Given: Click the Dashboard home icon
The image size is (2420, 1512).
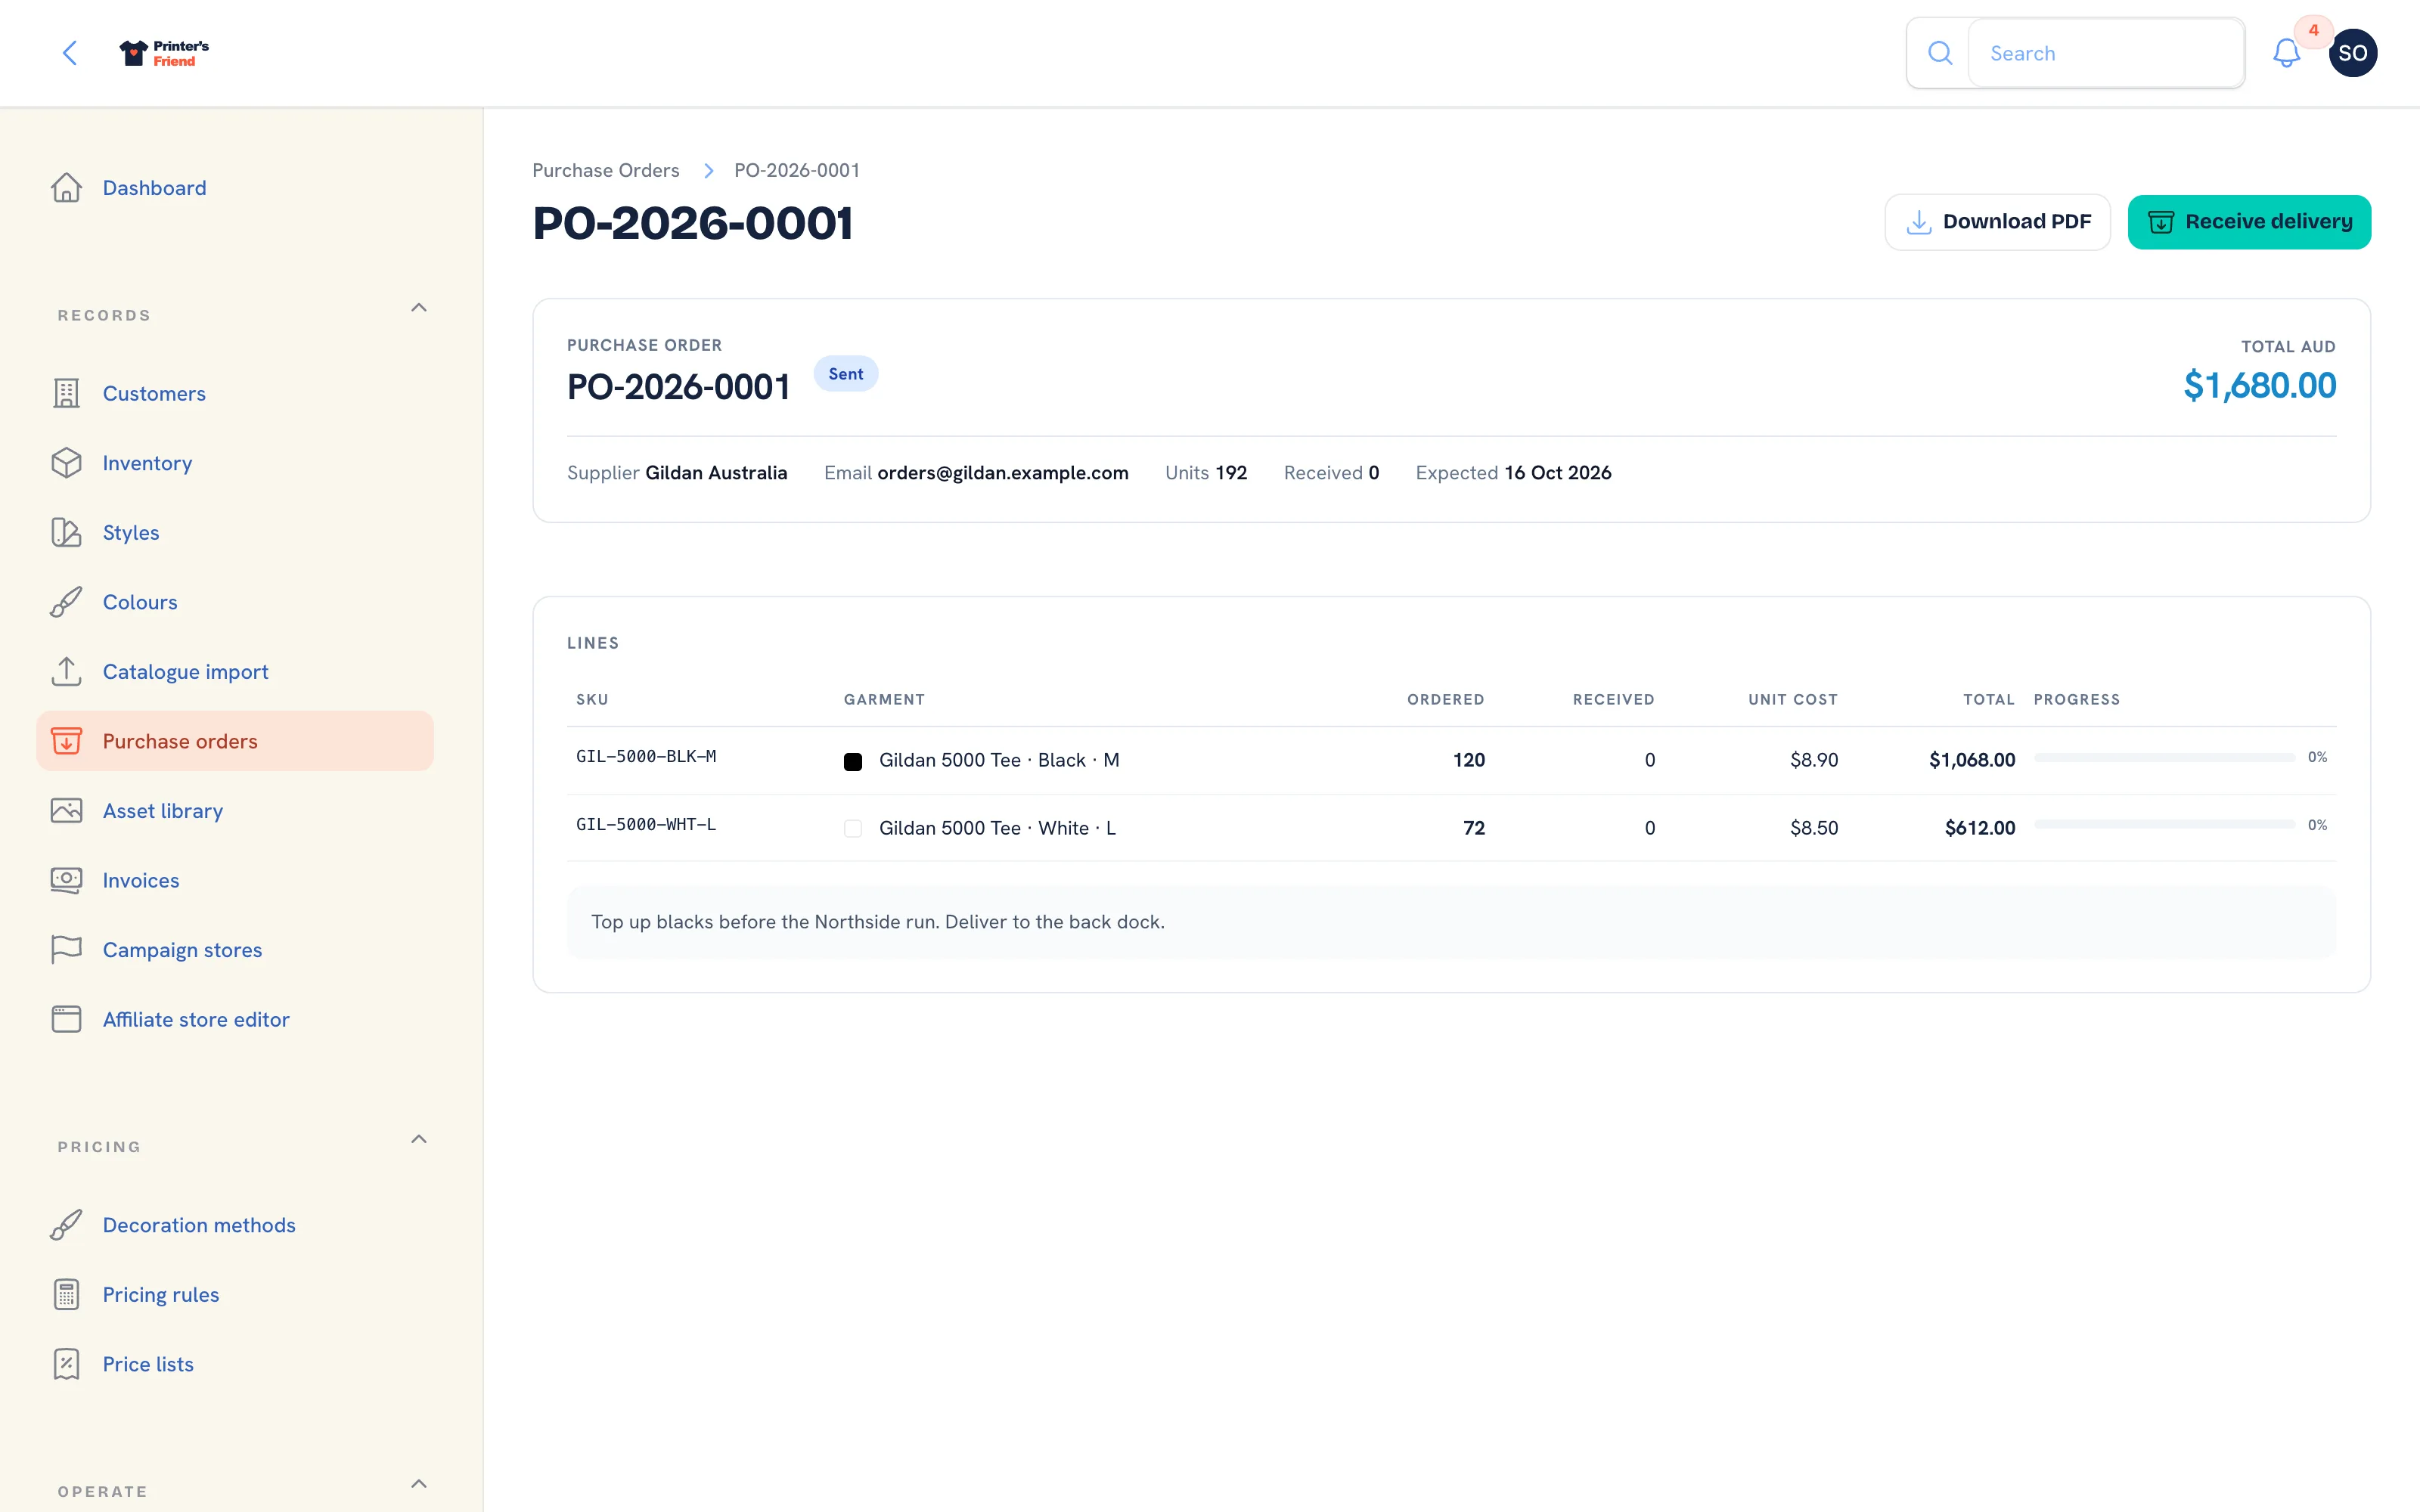Looking at the screenshot, I should [x=66, y=188].
